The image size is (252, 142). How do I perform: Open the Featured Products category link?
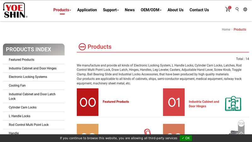click(x=116, y=102)
